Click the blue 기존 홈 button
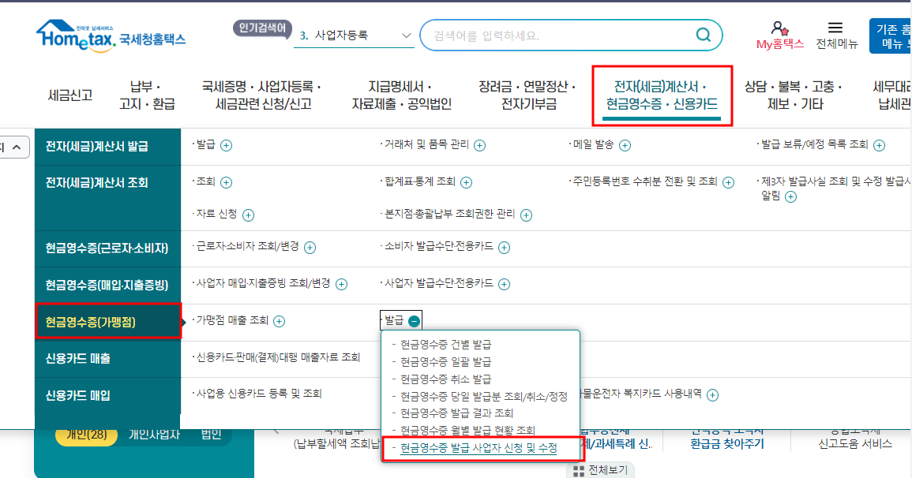Viewport: 912px width, 478px height. click(891, 34)
